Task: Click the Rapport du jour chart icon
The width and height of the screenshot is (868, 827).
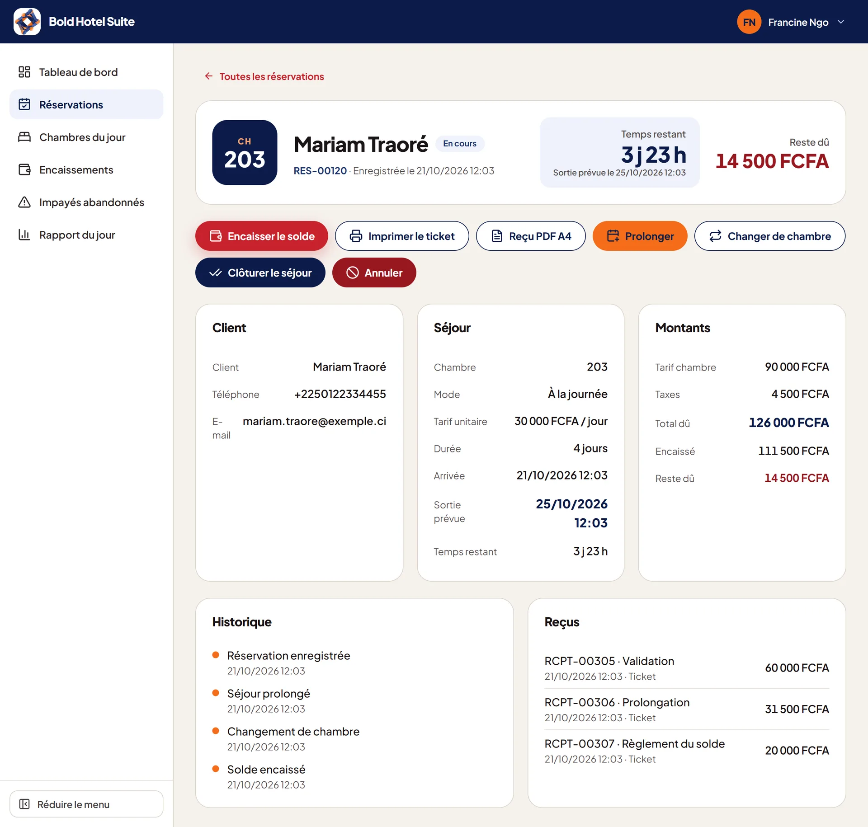Action: [x=24, y=235]
